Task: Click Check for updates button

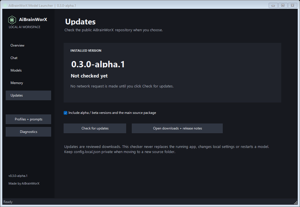Action: [x=95, y=128]
